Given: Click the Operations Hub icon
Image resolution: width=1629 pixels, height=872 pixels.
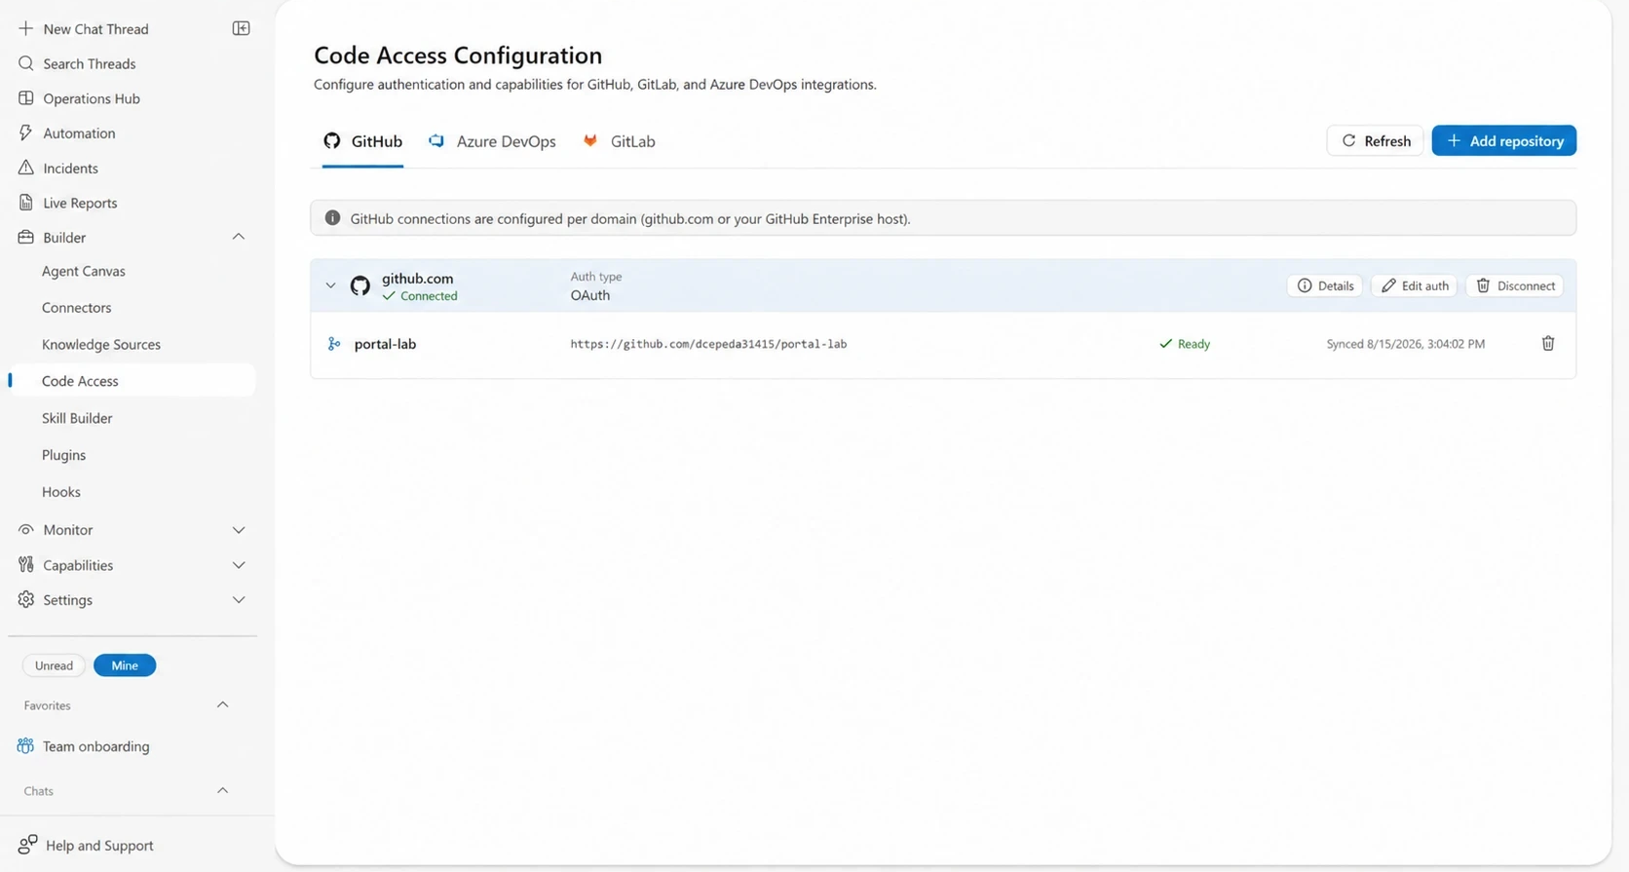Looking at the screenshot, I should tap(25, 98).
